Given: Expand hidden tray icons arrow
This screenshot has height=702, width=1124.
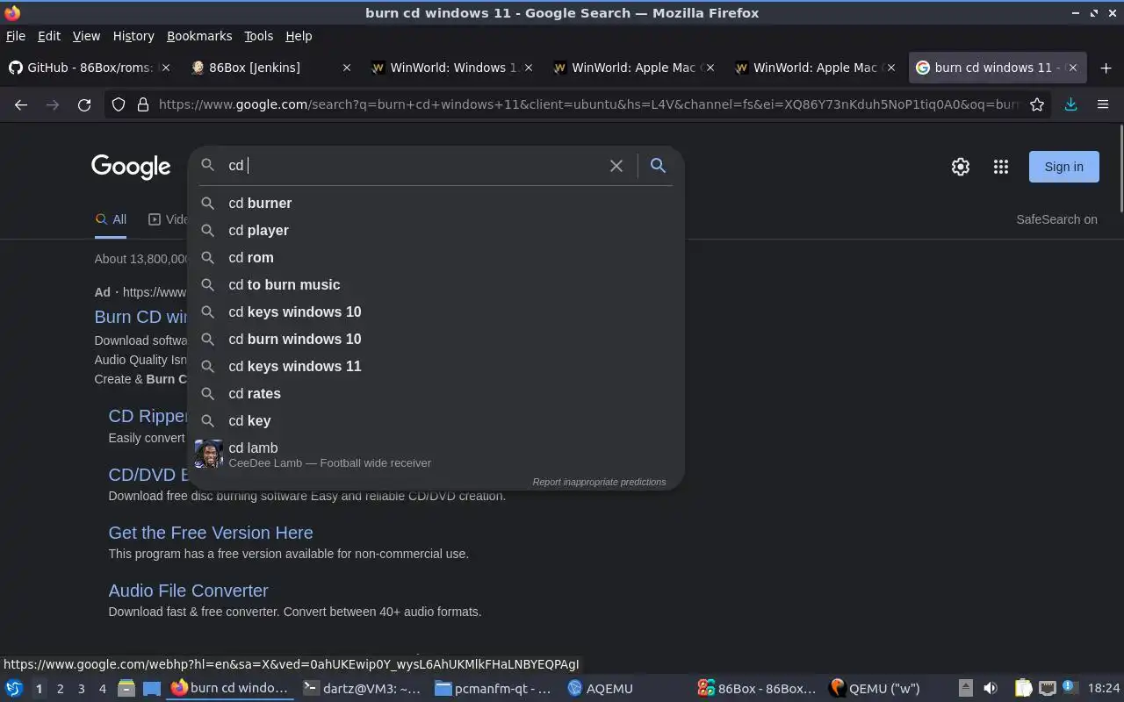Looking at the screenshot, I should (965, 688).
